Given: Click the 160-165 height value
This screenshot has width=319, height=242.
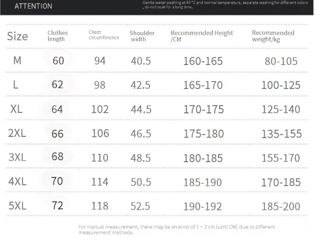Looking at the screenshot, I should 203,61.
